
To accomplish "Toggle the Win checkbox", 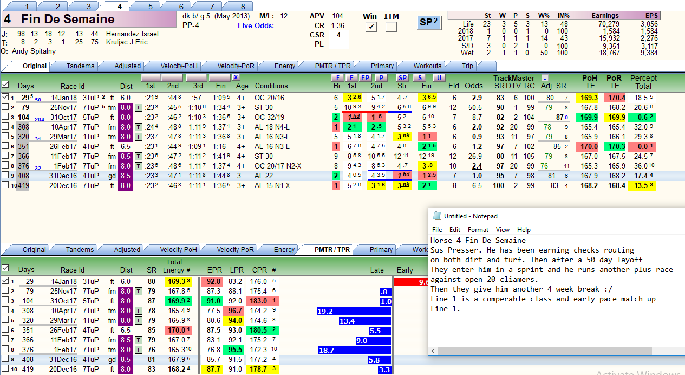I will pos(371,27).
